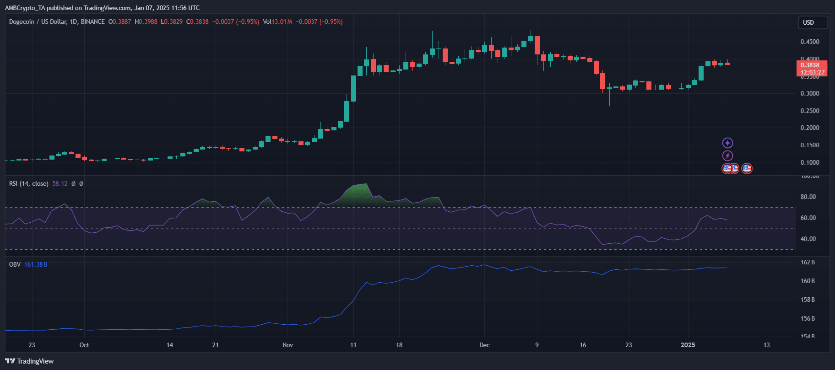The image size is (835, 370).
Task: Open the USD currency selector
Action: (813, 22)
